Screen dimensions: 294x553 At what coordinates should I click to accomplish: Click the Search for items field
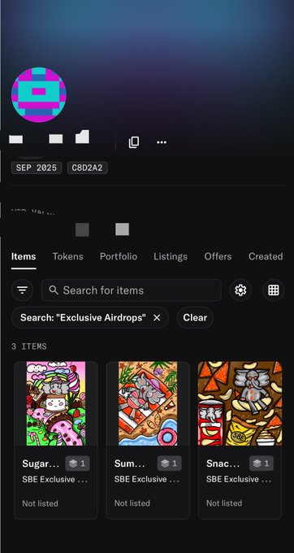click(132, 290)
